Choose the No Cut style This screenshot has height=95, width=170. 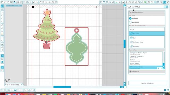coord(147,29)
